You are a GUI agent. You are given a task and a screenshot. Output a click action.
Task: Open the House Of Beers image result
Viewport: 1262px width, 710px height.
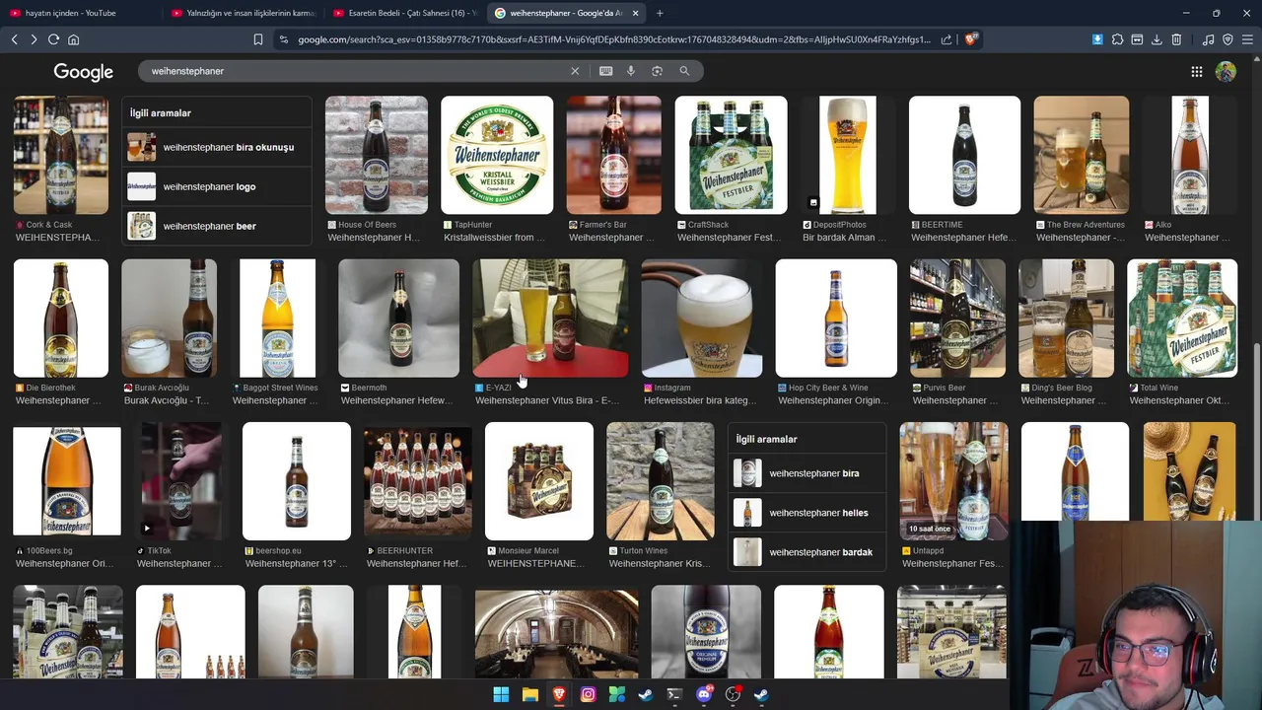point(377,155)
